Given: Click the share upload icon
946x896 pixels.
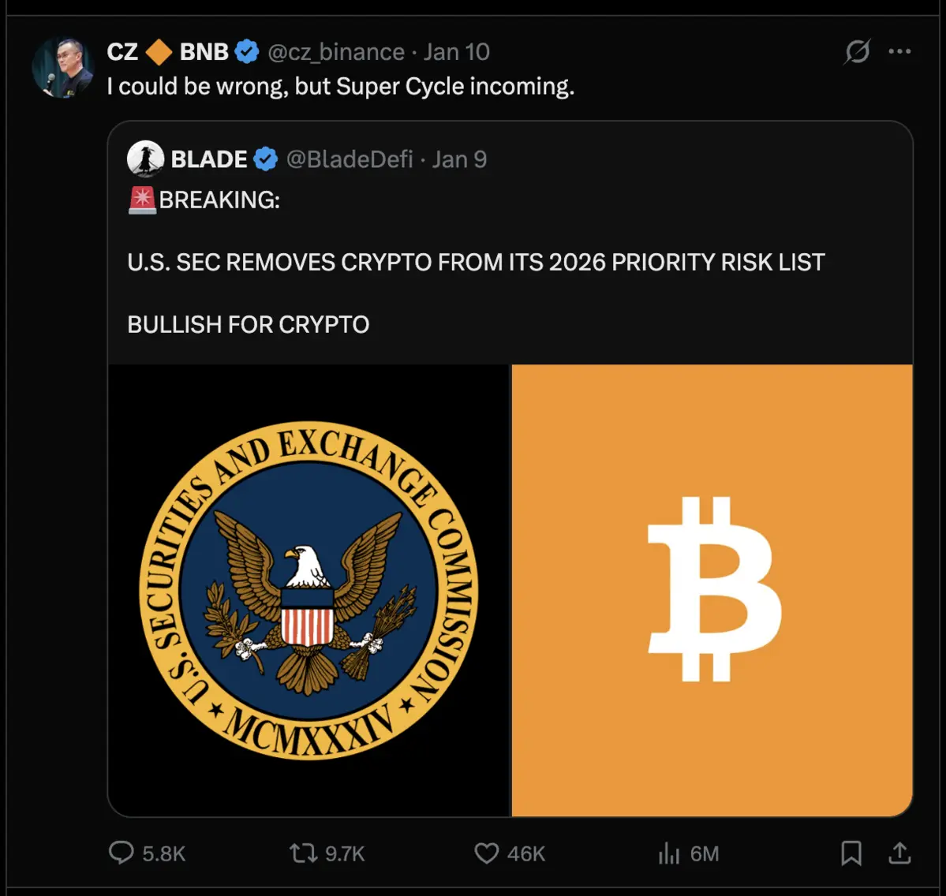Looking at the screenshot, I should [x=899, y=853].
